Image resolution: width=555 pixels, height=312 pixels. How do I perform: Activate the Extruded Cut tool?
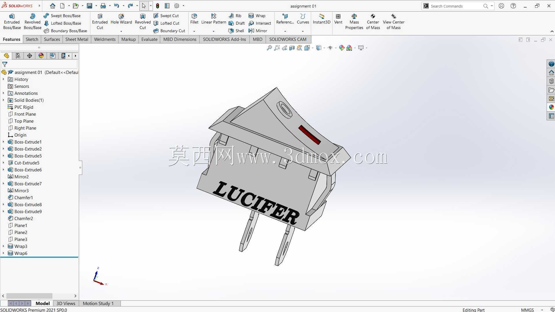coord(100,22)
